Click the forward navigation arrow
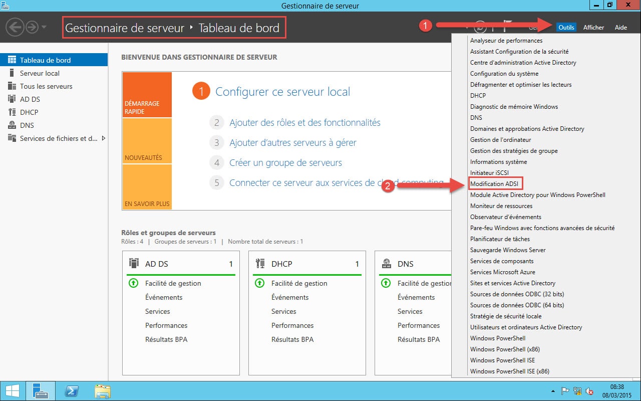Image resolution: width=641 pixels, height=401 pixels. point(32,27)
